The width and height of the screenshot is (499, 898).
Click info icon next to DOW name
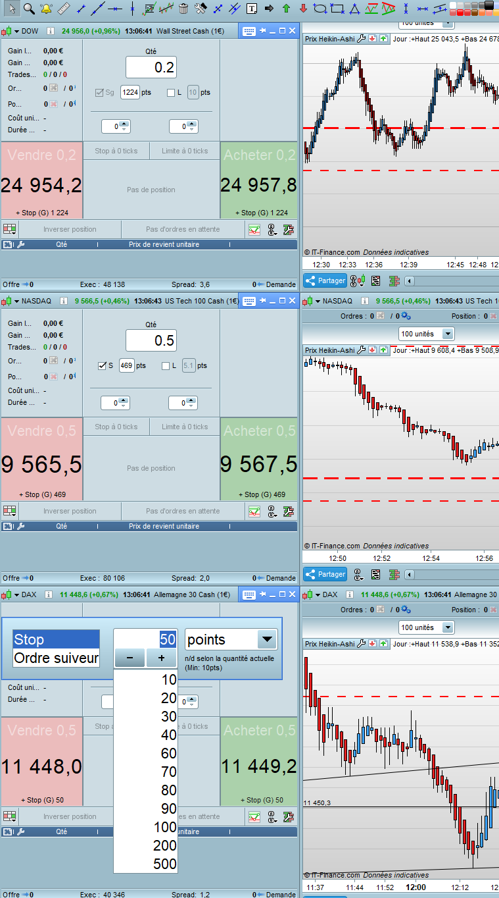(x=50, y=31)
